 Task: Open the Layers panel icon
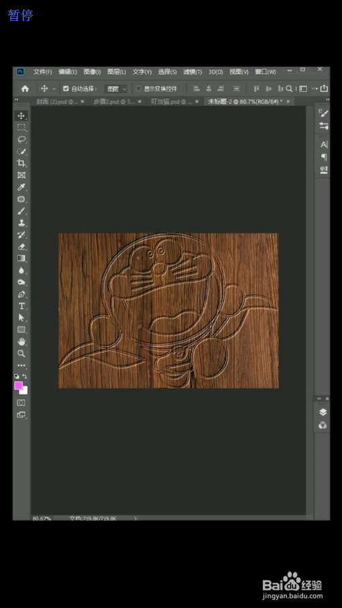click(x=323, y=412)
